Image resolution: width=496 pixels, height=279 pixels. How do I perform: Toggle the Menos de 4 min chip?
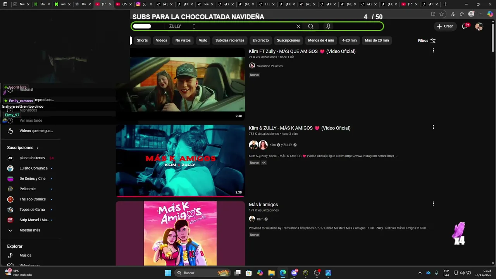[x=321, y=40]
